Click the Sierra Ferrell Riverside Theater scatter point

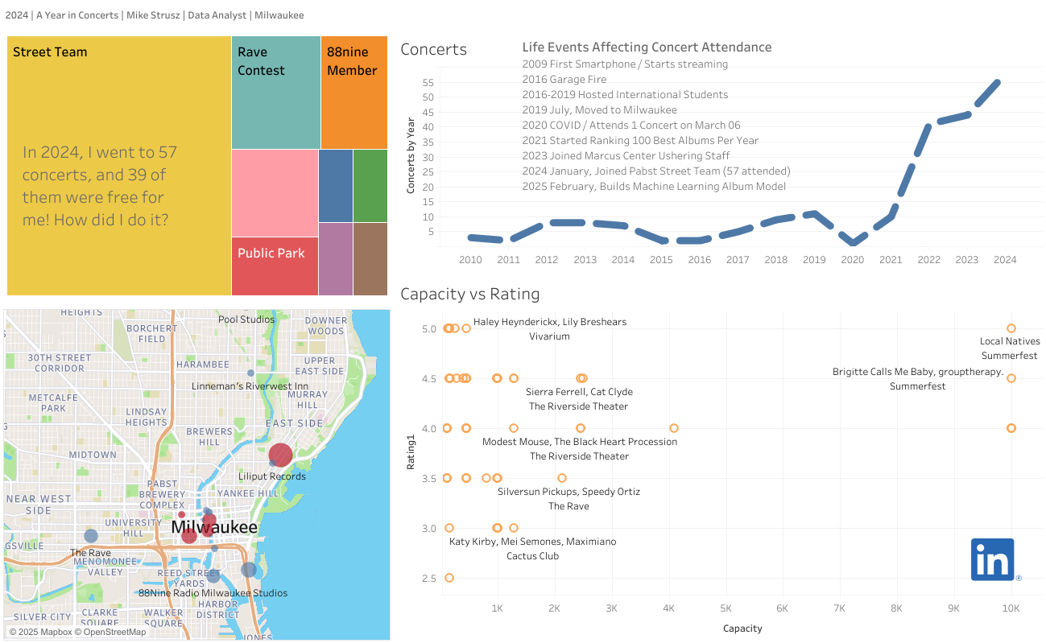point(581,378)
